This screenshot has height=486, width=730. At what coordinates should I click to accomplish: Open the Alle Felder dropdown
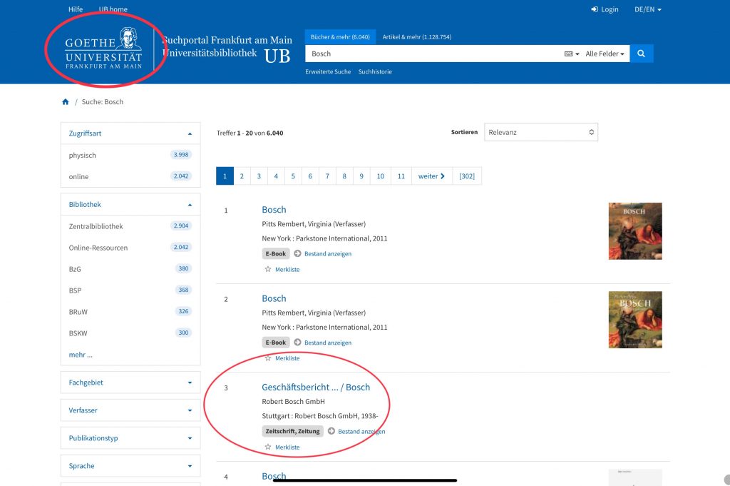click(x=605, y=54)
